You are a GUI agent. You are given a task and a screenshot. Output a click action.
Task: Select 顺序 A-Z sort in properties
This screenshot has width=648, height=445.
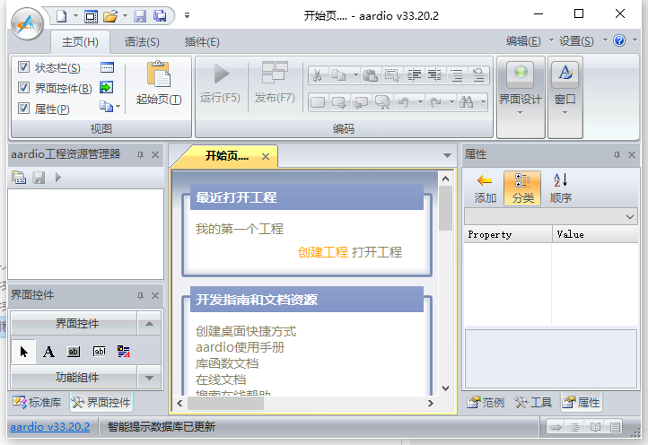[x=560, y=188]
